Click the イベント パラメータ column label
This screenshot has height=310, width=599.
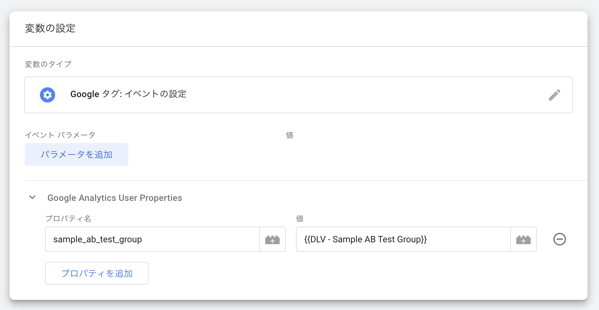(60, 135)
